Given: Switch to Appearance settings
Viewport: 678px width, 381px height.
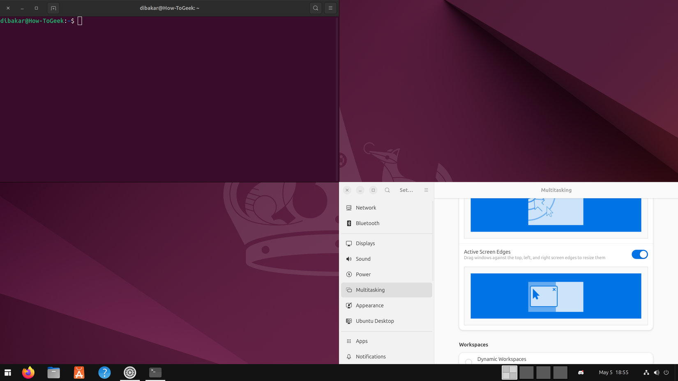Looking at the screenshot, I should coord(369,305).
